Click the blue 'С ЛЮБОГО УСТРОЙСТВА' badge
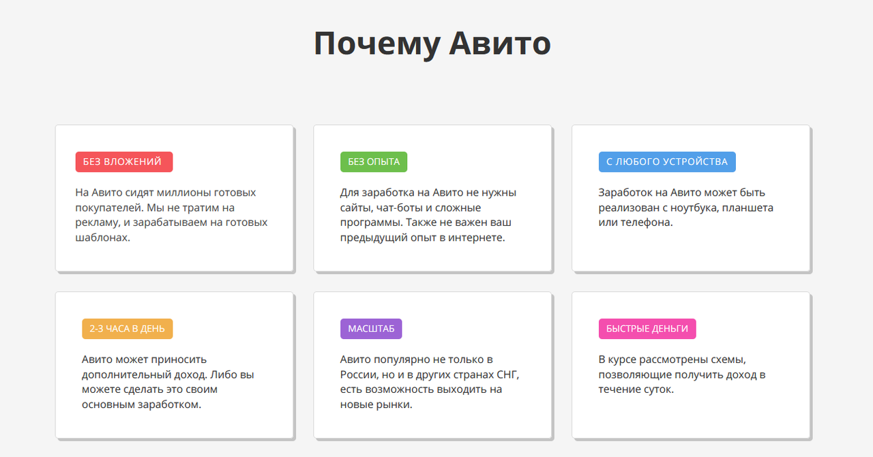This screenshot has height=457, width=873. click(666, 162)
